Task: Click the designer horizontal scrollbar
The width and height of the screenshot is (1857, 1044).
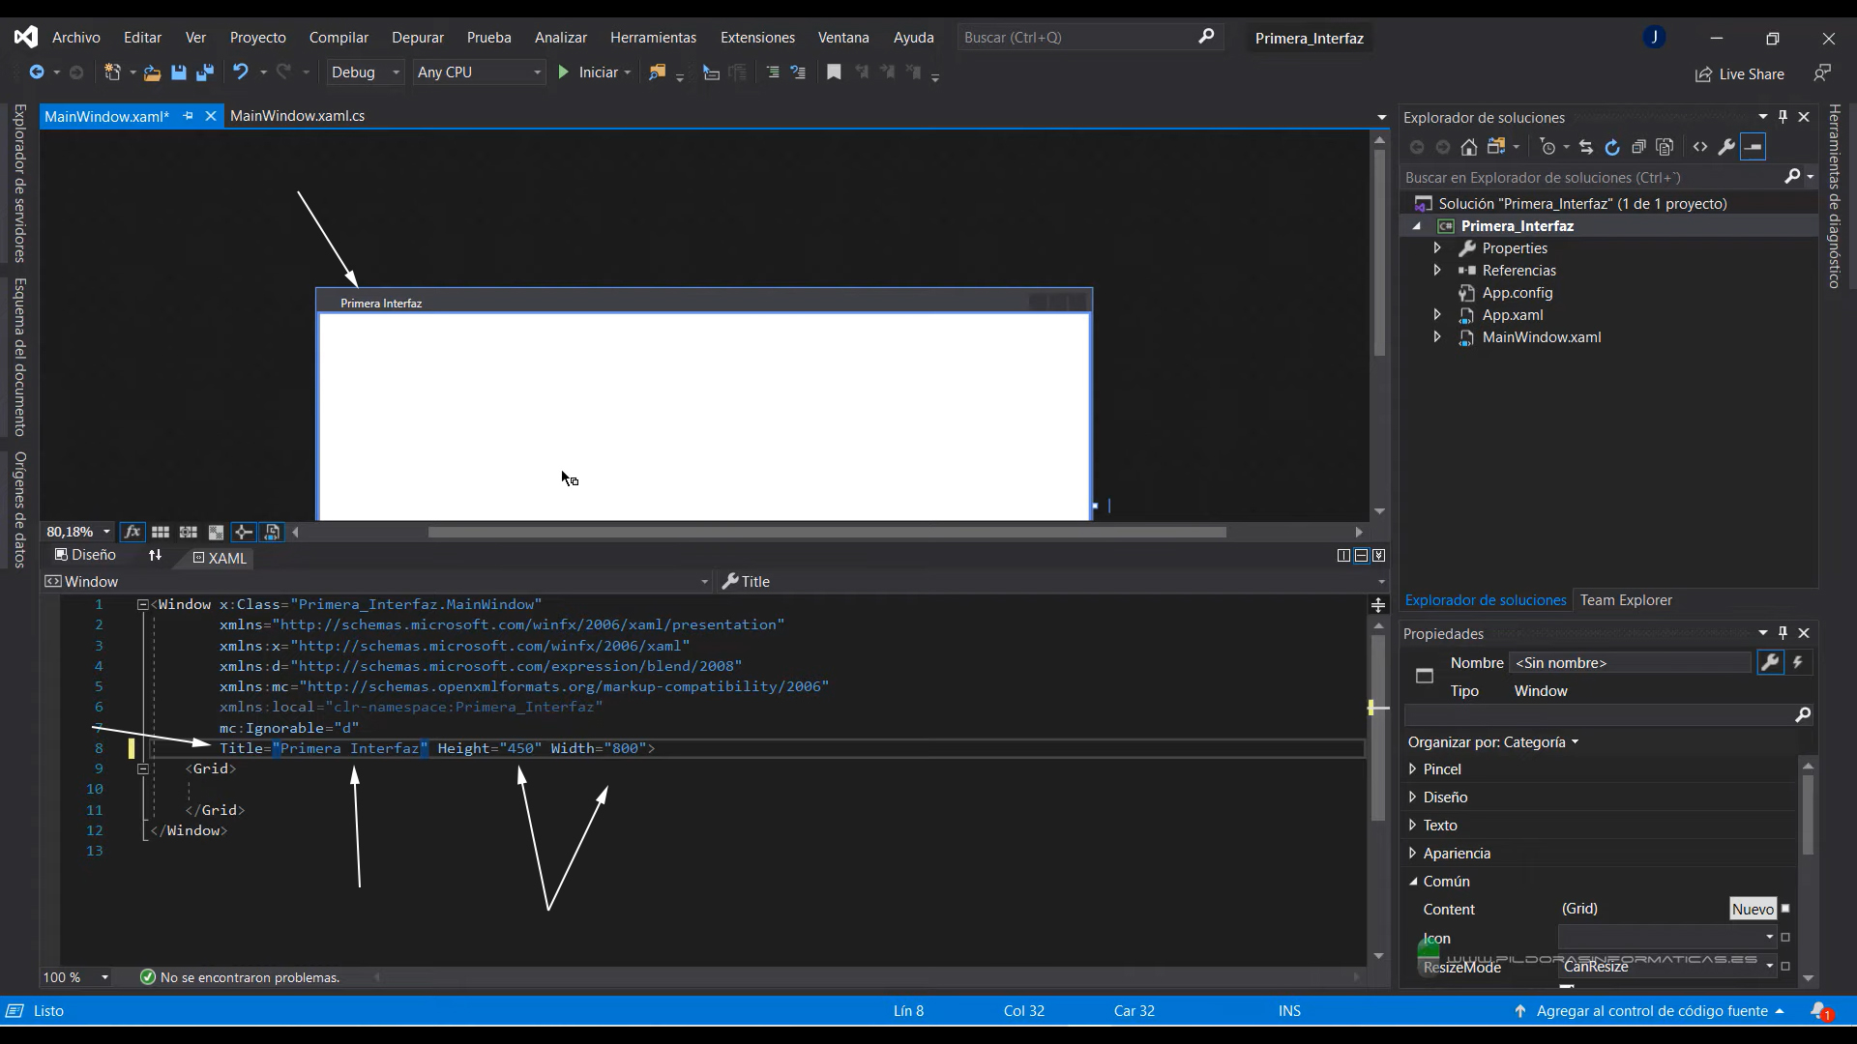Action: [827, 533]
